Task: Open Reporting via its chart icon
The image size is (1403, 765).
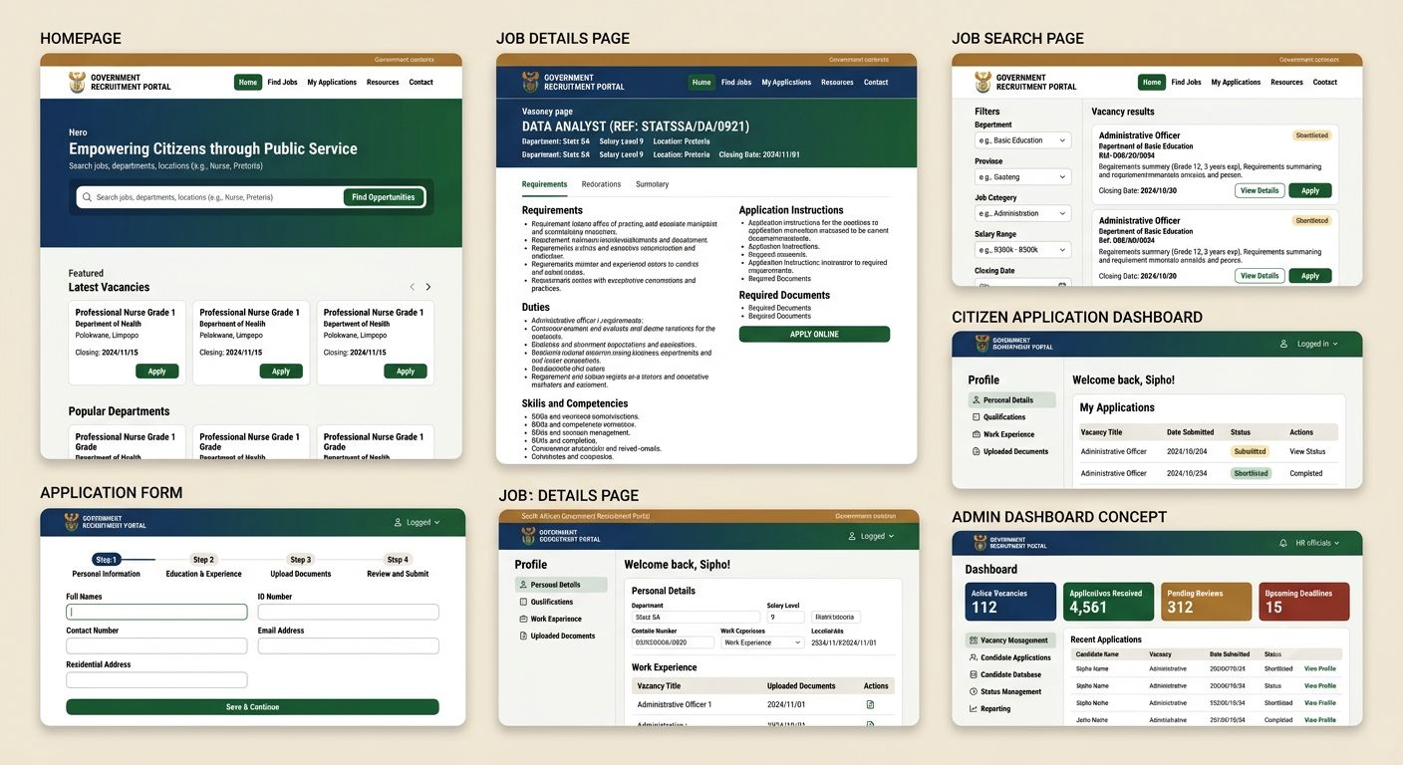Action: point(974,708)
